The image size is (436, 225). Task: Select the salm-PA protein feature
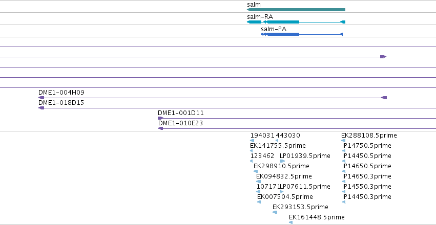coord(302,34)
